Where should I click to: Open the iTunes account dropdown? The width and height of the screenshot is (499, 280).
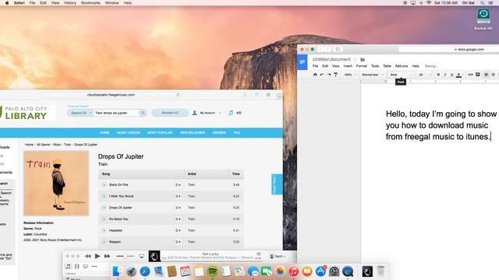(278, 256)
